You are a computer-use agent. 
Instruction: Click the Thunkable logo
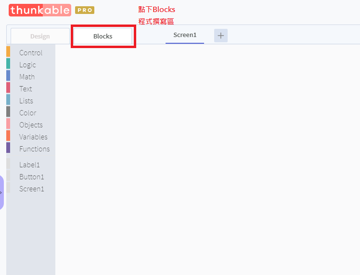coord(40,10)
